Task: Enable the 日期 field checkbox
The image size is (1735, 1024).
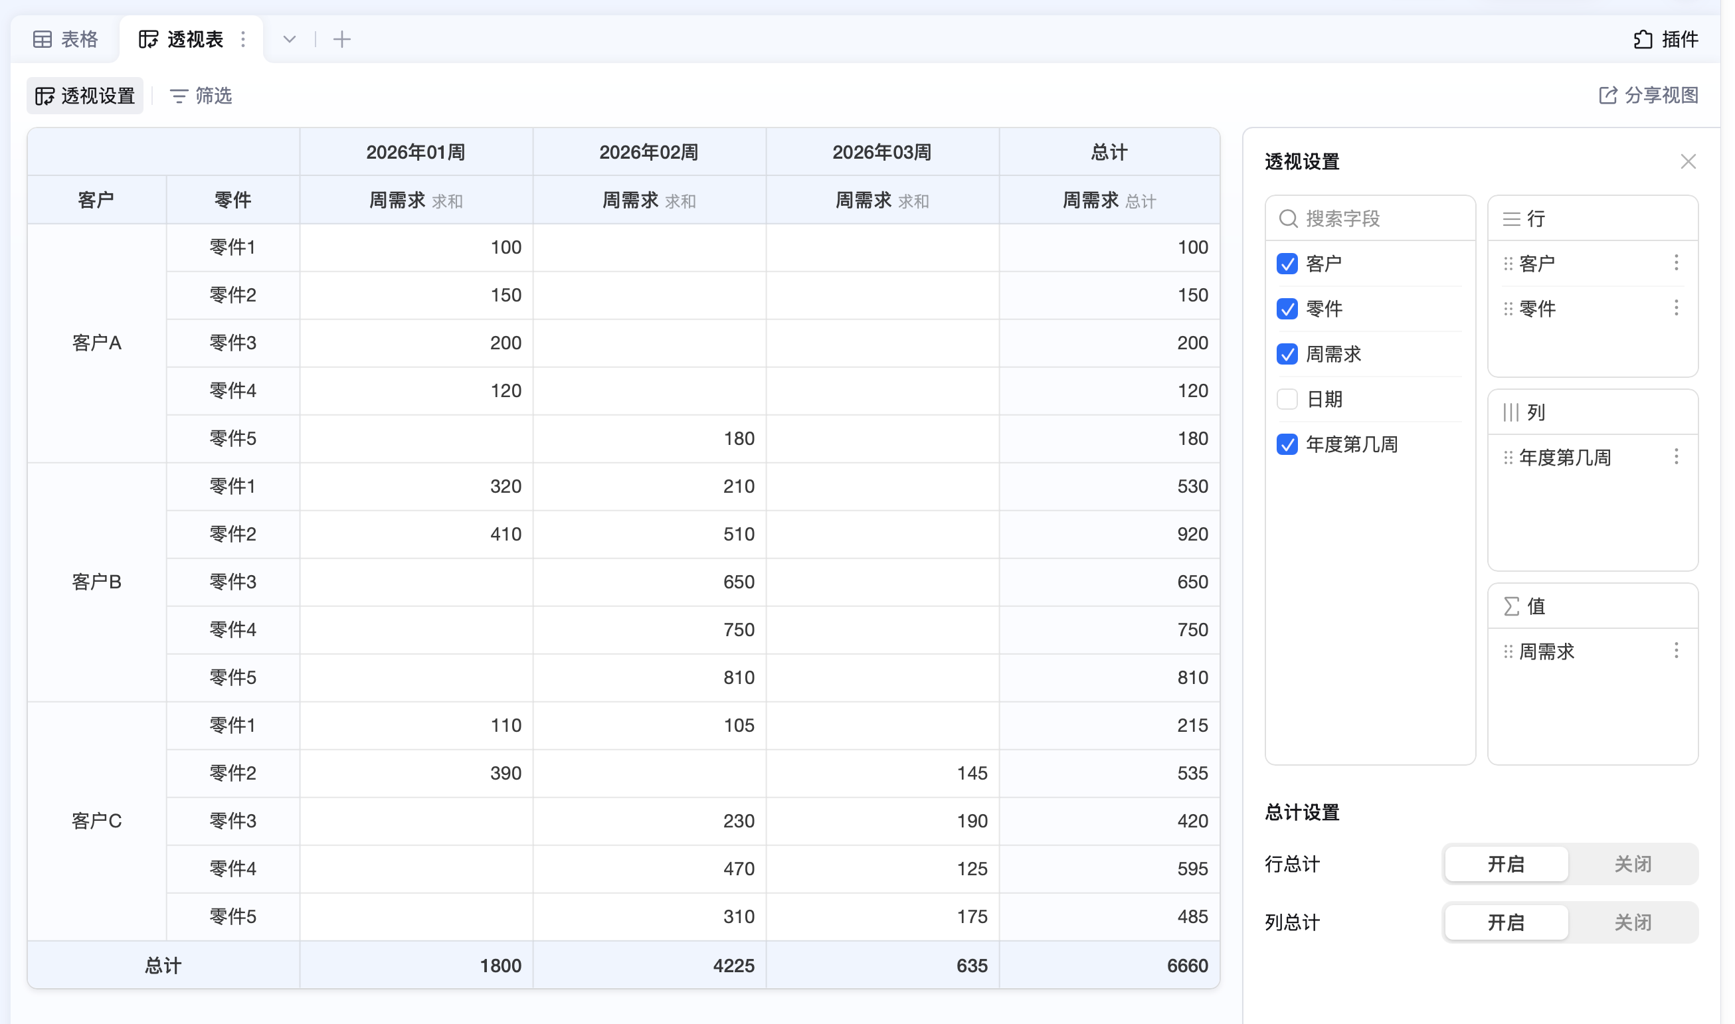Action: click(x=1287, y=399)
